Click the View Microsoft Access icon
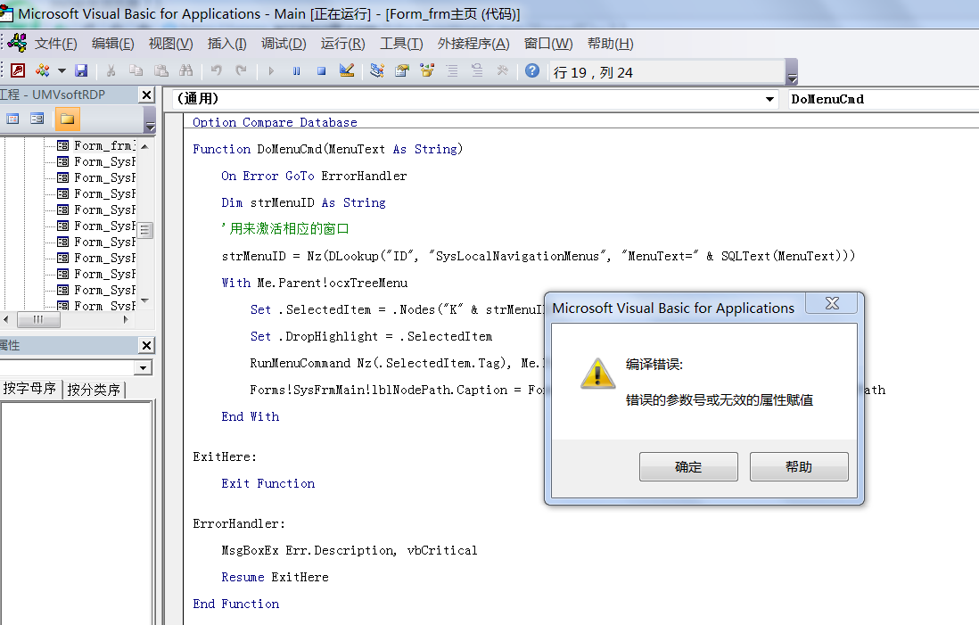 point(18,70)
